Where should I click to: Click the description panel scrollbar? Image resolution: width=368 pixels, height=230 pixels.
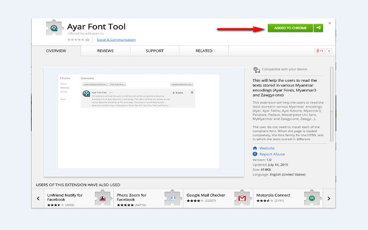pyautogui.click(x=332, y=104)
